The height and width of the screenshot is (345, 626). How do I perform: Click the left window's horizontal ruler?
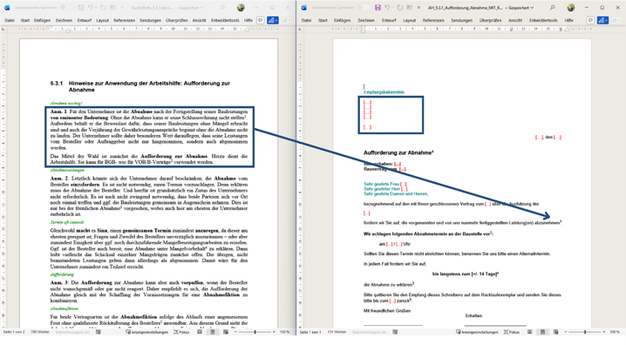[148, 29]
